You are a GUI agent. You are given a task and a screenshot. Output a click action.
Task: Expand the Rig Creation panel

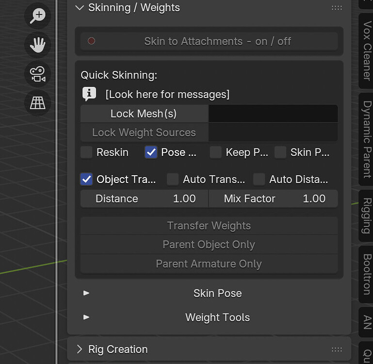click(80, 349)
